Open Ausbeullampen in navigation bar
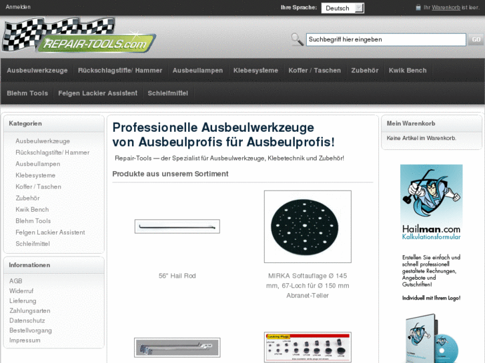 (197, 71)
